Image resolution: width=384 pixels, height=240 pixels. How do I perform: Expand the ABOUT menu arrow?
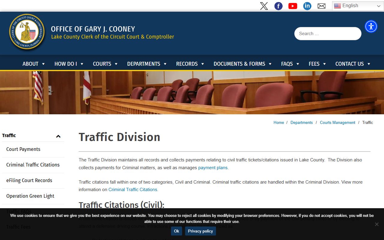[43, 64]
